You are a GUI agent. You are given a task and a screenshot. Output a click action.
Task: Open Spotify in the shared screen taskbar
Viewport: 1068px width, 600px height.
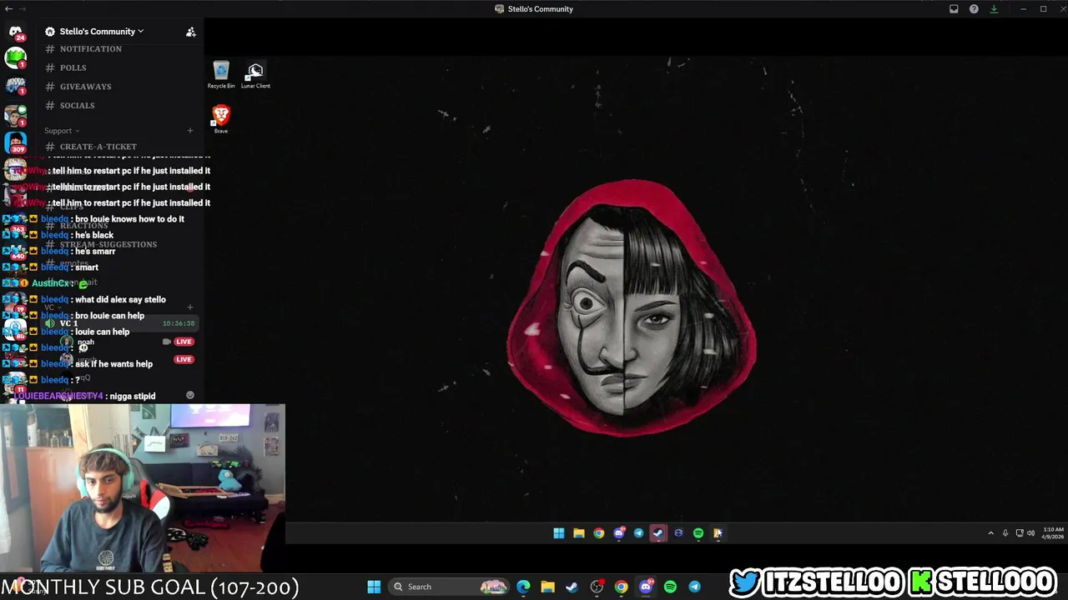(698, 533)
